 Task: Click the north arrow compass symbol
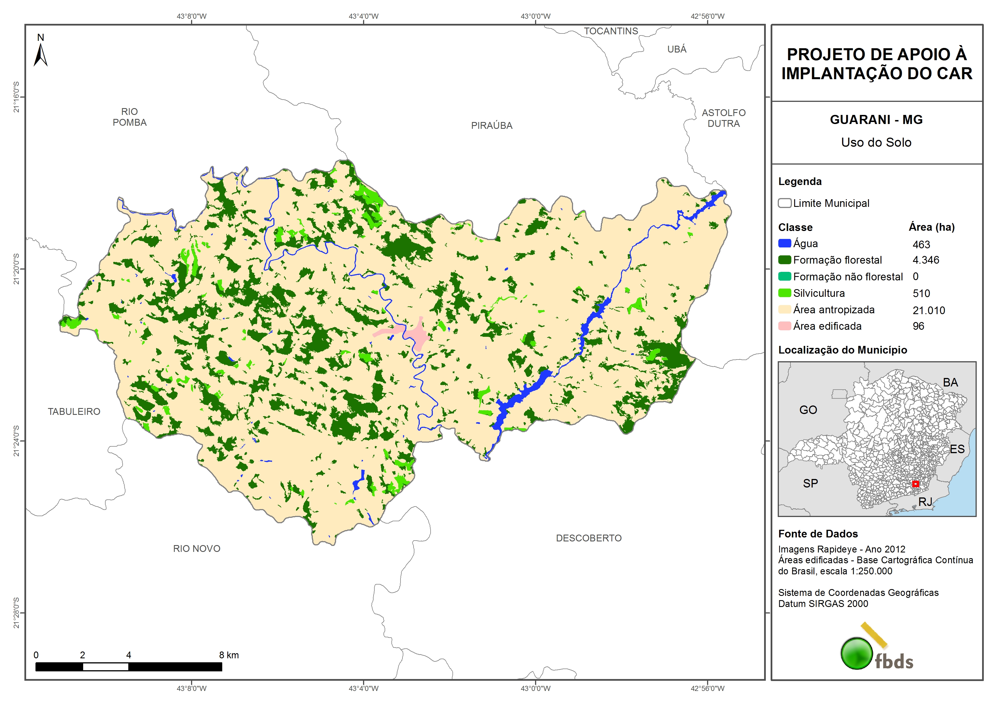(x=40, y=55)
